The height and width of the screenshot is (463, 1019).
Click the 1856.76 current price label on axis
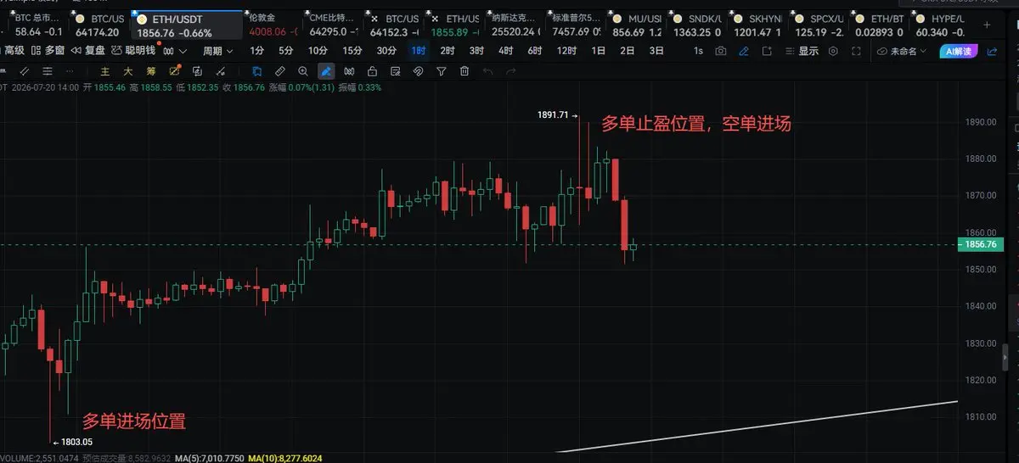tap(979, 245)
